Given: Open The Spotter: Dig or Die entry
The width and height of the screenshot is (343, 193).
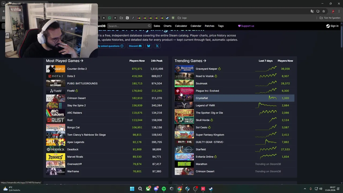Looking at the screenshot, I should pos(209,113).
